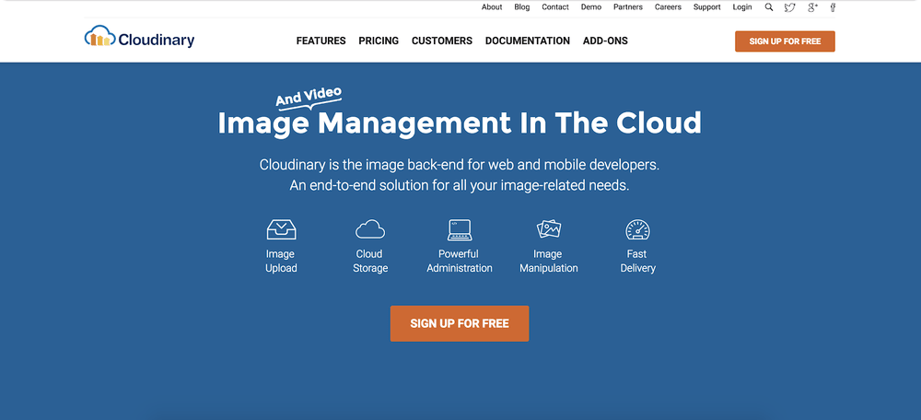Follow the Login link
Screen dimensions: 921x420
click(741, 7)
